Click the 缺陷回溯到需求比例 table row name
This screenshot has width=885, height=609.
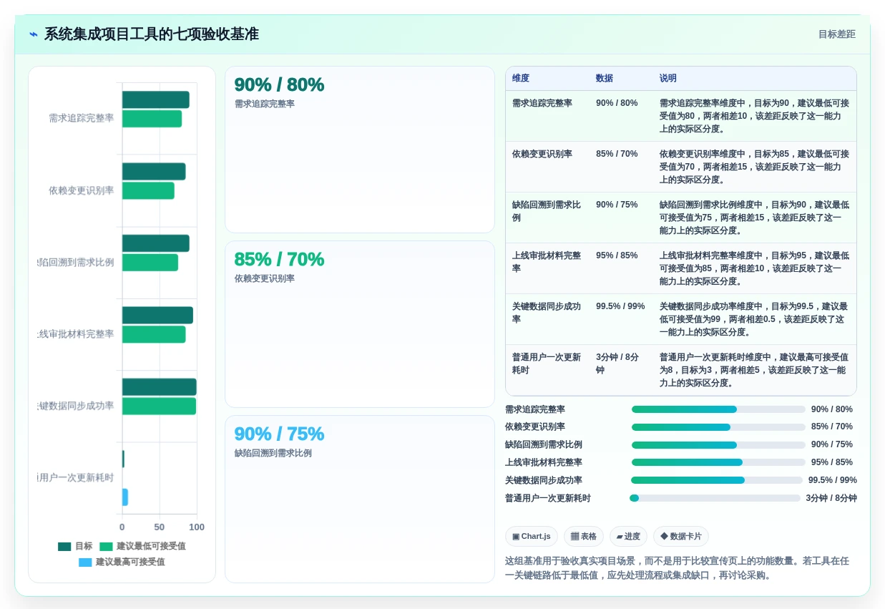click(x=547, y=211)
